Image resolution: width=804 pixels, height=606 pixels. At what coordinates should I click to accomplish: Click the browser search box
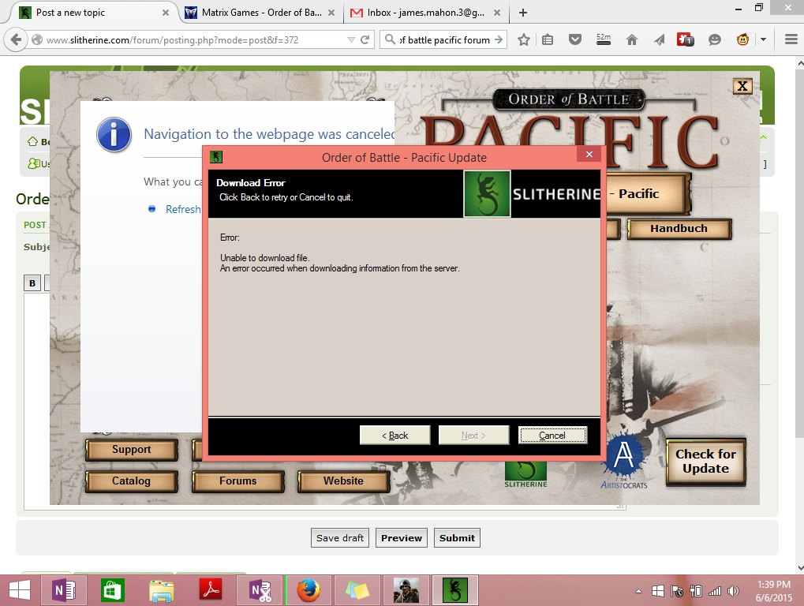tap(444, 39)
